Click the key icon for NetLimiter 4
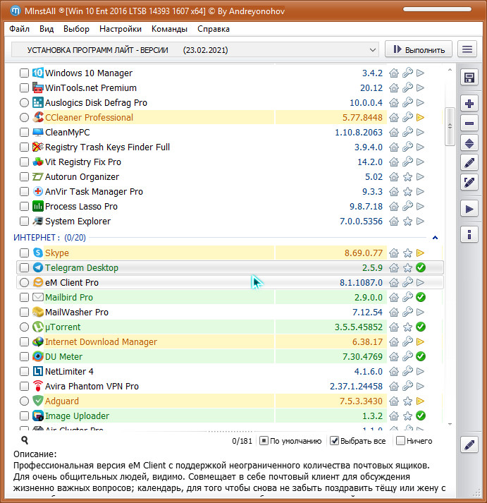The width and height of the screenshot is (487, 503). click(407, 371)
